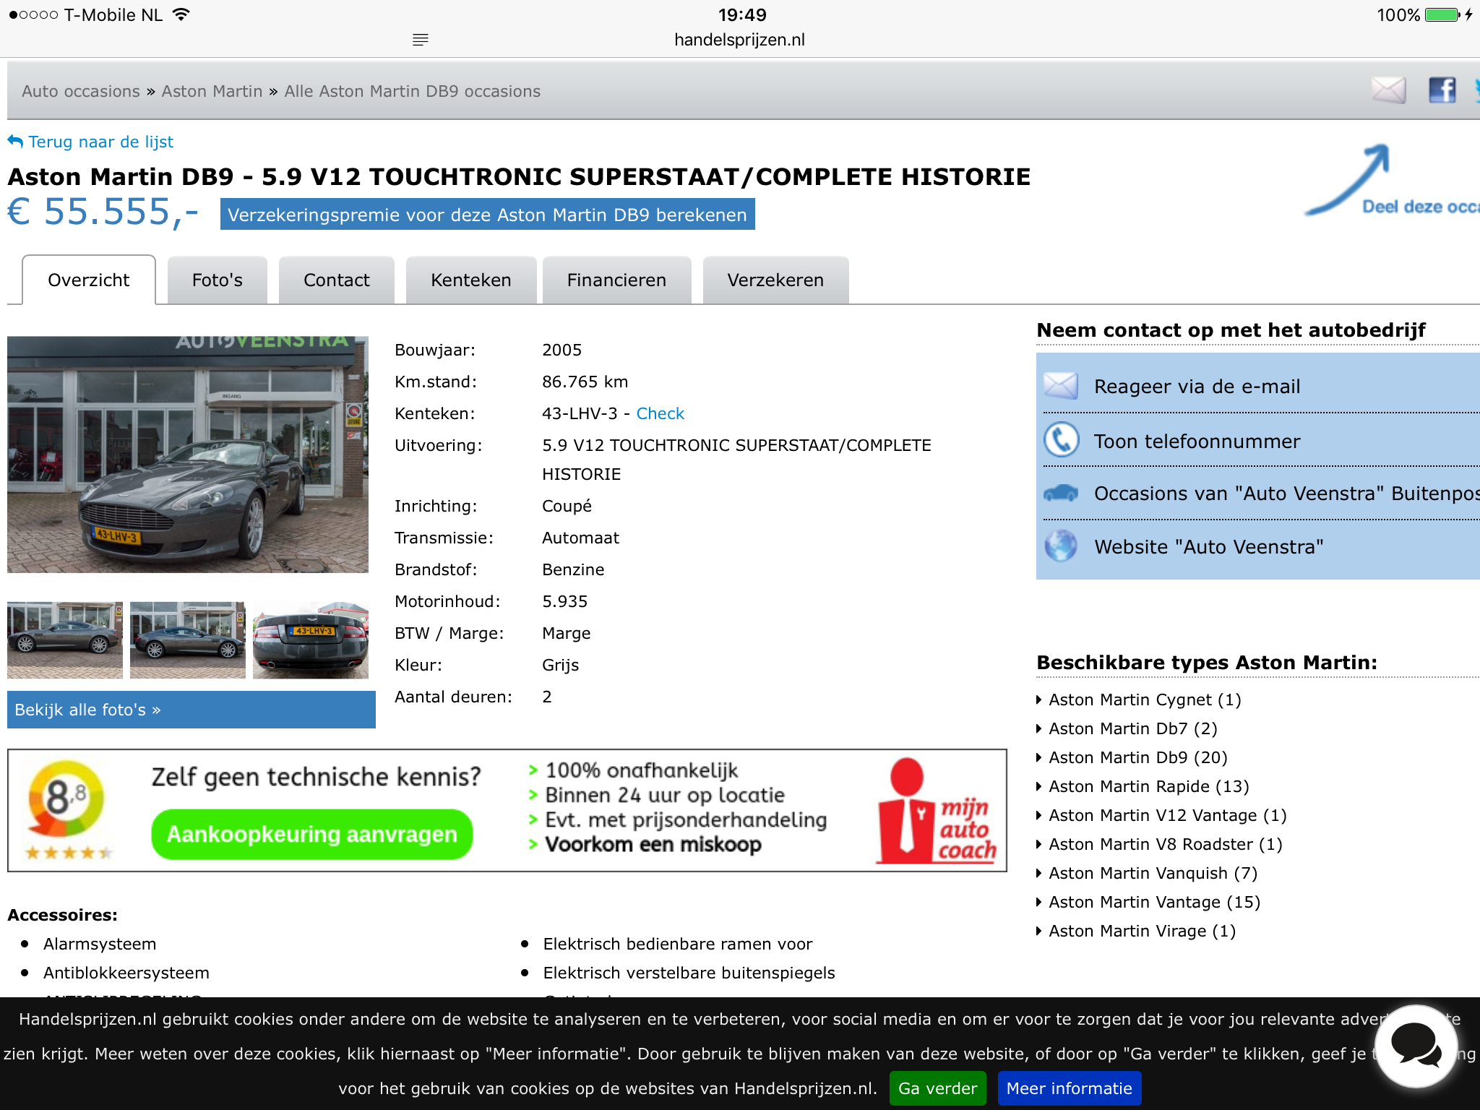The width and height of the screenshot is (1480, 1110).
Task: Select the Financieren tab
Action: click(617, 280)
